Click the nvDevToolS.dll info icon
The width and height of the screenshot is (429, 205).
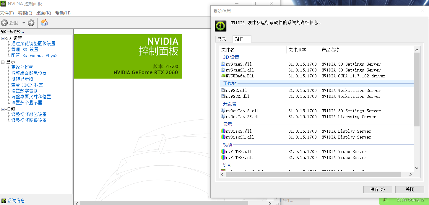(223, 111)
